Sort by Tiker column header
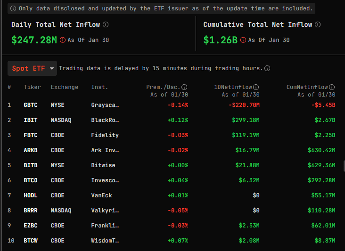 32,87
